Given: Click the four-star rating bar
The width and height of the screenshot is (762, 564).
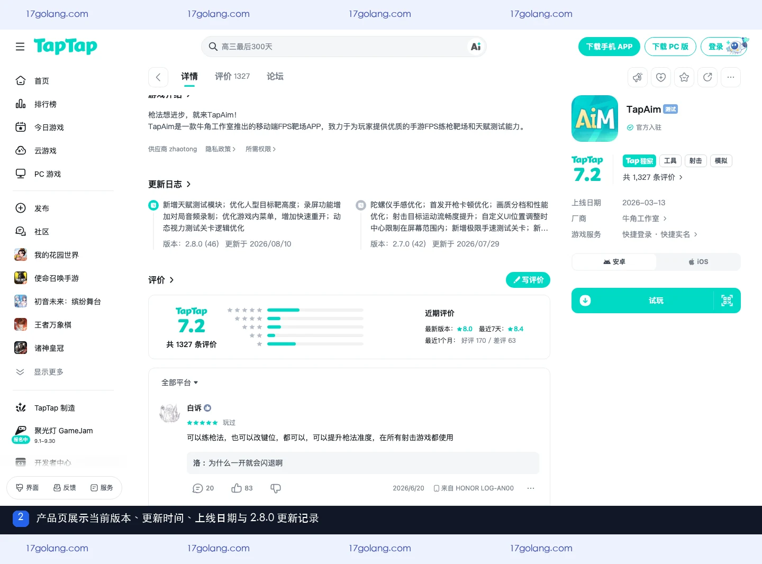Looking at the screenshot, I should pos(315,319).
